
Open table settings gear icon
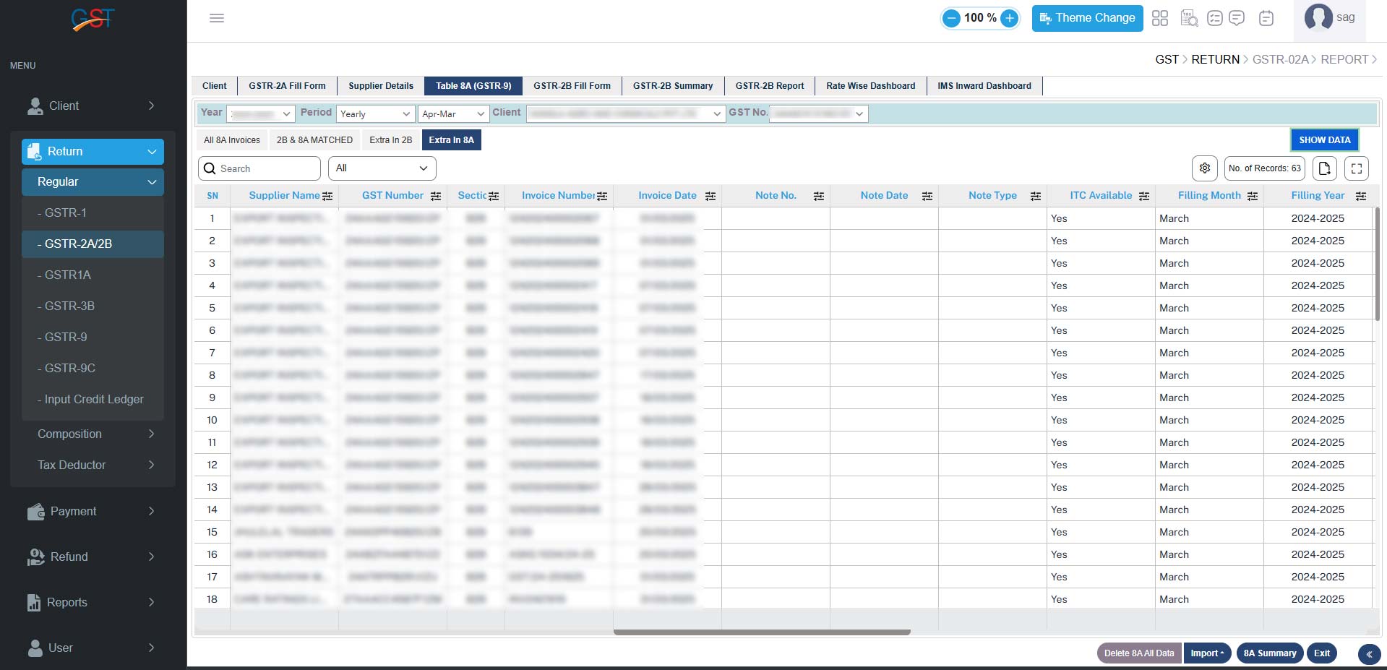coord(1204,168)
